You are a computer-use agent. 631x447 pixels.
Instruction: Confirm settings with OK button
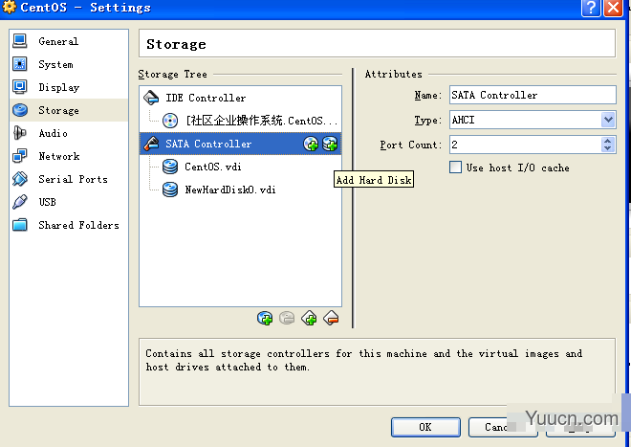pyautogui.click(x=425, y=427)
